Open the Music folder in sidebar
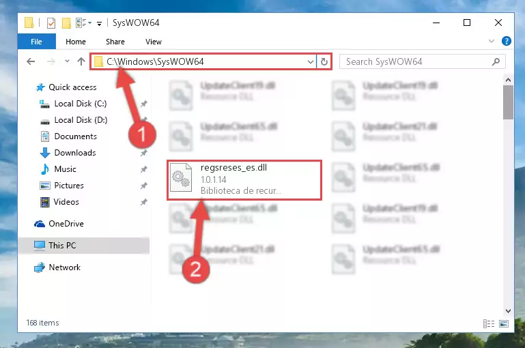This screenshot has height=348, width=525. pos(65,169)
